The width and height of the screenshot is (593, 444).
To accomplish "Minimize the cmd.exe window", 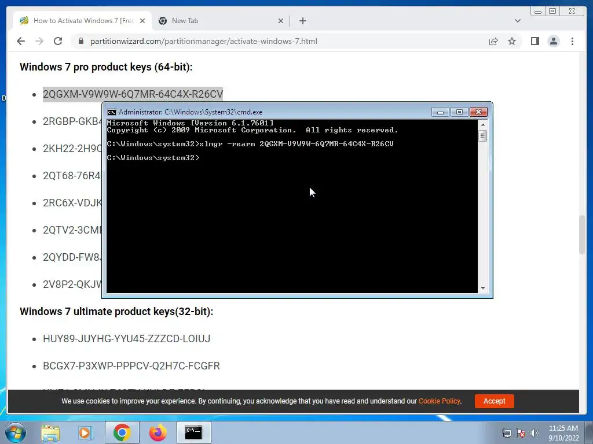I will tap(440, 112).
